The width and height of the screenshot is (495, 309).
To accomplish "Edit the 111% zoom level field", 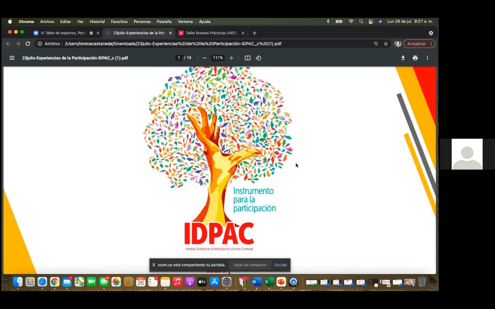I will [x=218, y=58].
